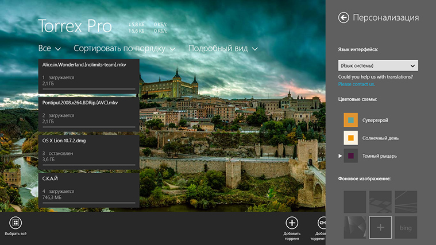Click the Супергерой scheme label
The height and width of the screenshot is (245, 436).
[x=375, y=120]
